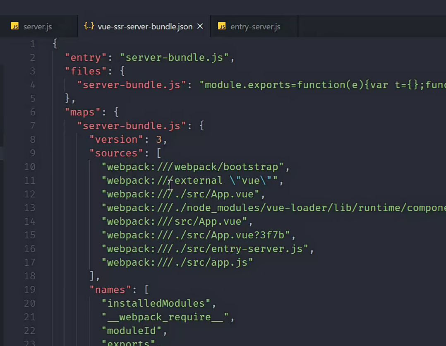Click line number 19 beside "names"
The width and height of the screenshot is (446, 346).
coord(30,290)
